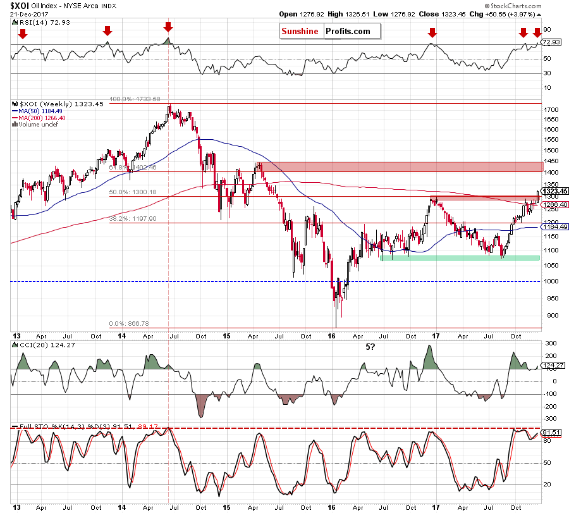Click the 1700 price axis label
The image size is (569, 513).
551,109
